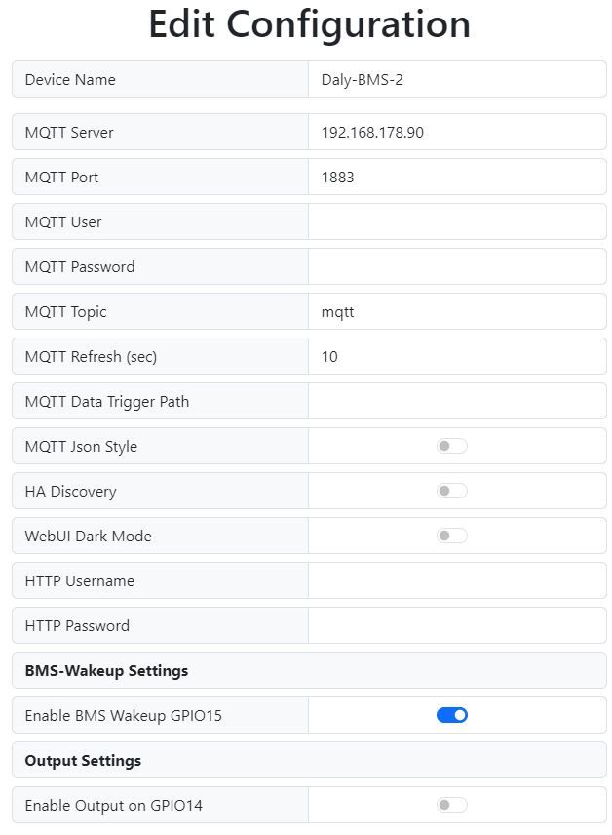612x835 pixels.
Task: Click the HA Discovery label text
Action: click(x=70, y=491)
